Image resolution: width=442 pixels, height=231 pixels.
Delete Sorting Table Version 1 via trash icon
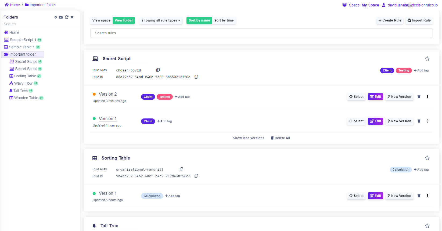pos(419,196)
